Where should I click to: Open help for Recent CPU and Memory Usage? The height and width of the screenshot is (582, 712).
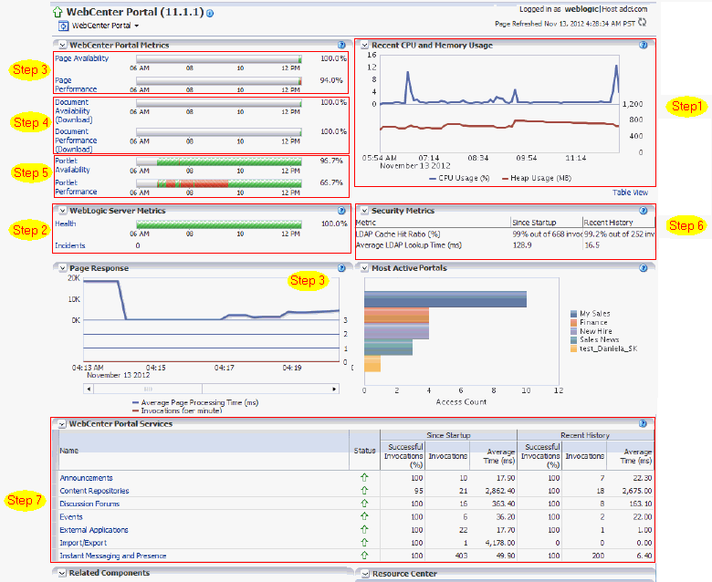644,45
